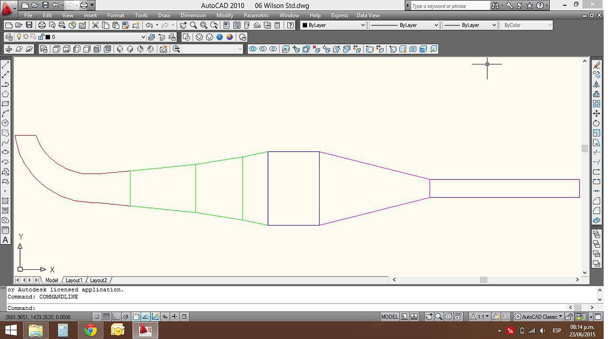
Task: Select the Rectangle tool in Draw toolbar
Action: coord(5,104)
